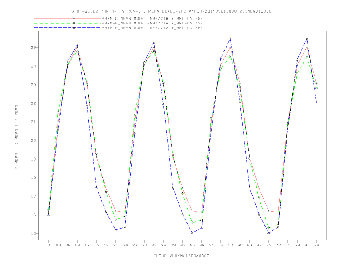
Task: Select the F_MEAN GFS/212 legend entry text
Action: (x=152, y=28)
